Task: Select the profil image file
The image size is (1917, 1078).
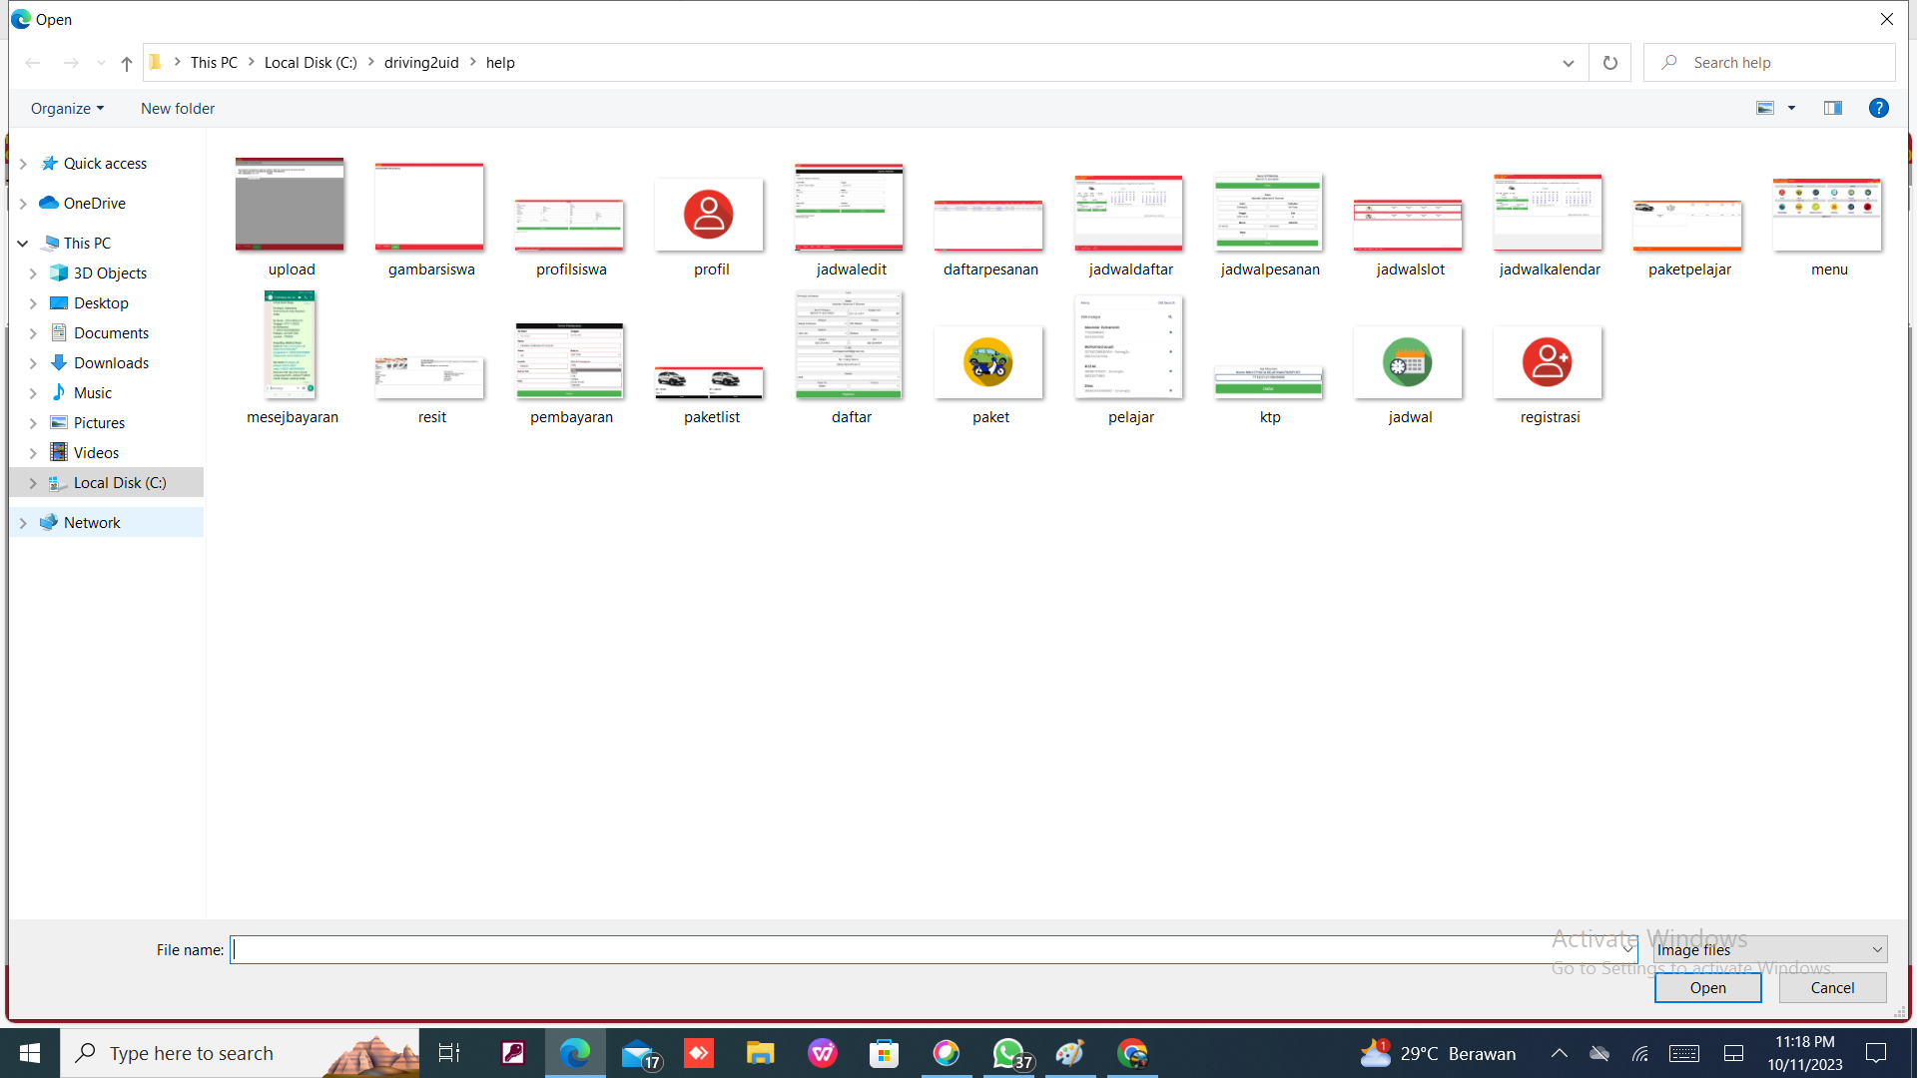Action: 709,216
